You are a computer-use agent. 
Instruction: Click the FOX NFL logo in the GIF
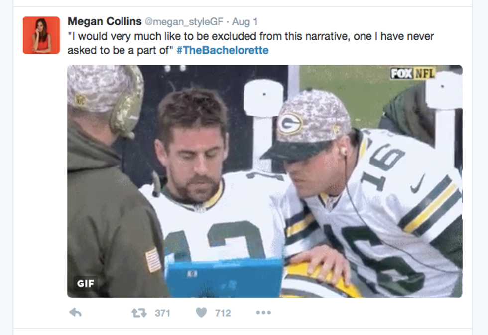point(413,74)
